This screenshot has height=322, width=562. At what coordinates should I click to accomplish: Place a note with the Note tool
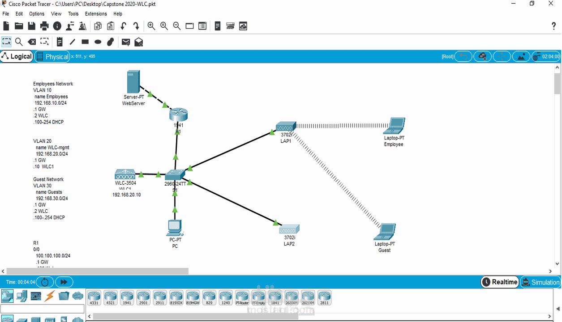(x=60, y=42)
